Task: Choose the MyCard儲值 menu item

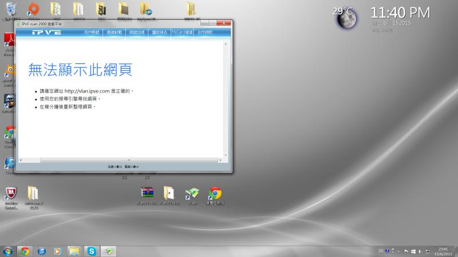Action: (182, 33)
